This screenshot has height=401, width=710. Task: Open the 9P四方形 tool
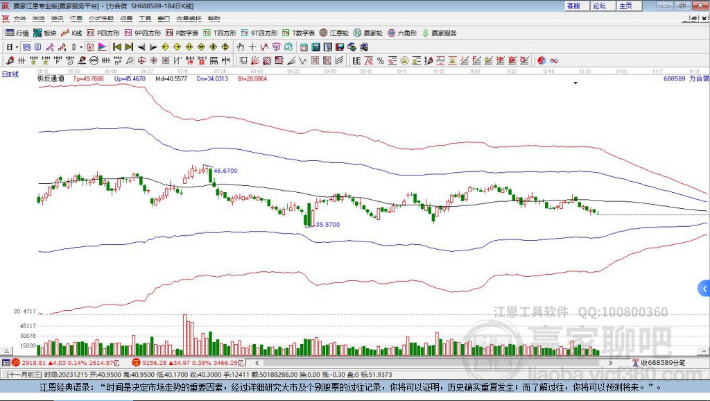(x=143, y=33)
